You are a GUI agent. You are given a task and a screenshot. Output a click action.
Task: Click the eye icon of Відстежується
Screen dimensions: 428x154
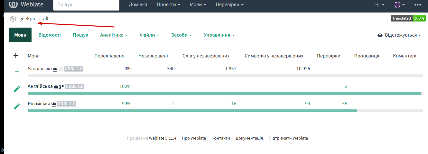[x=380, y=35]
